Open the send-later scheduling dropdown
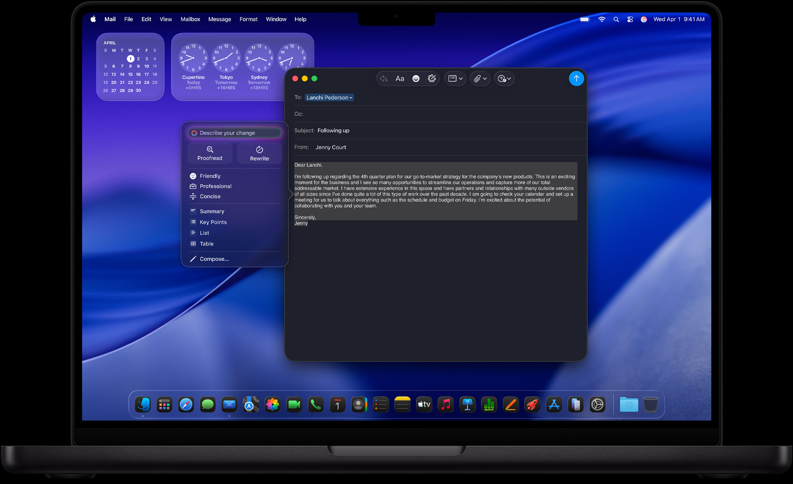The image size is (793, 484). 504,78
